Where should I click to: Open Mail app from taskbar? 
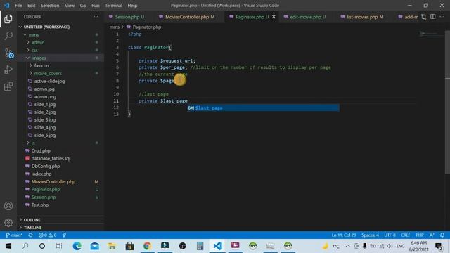coord(94,246)
